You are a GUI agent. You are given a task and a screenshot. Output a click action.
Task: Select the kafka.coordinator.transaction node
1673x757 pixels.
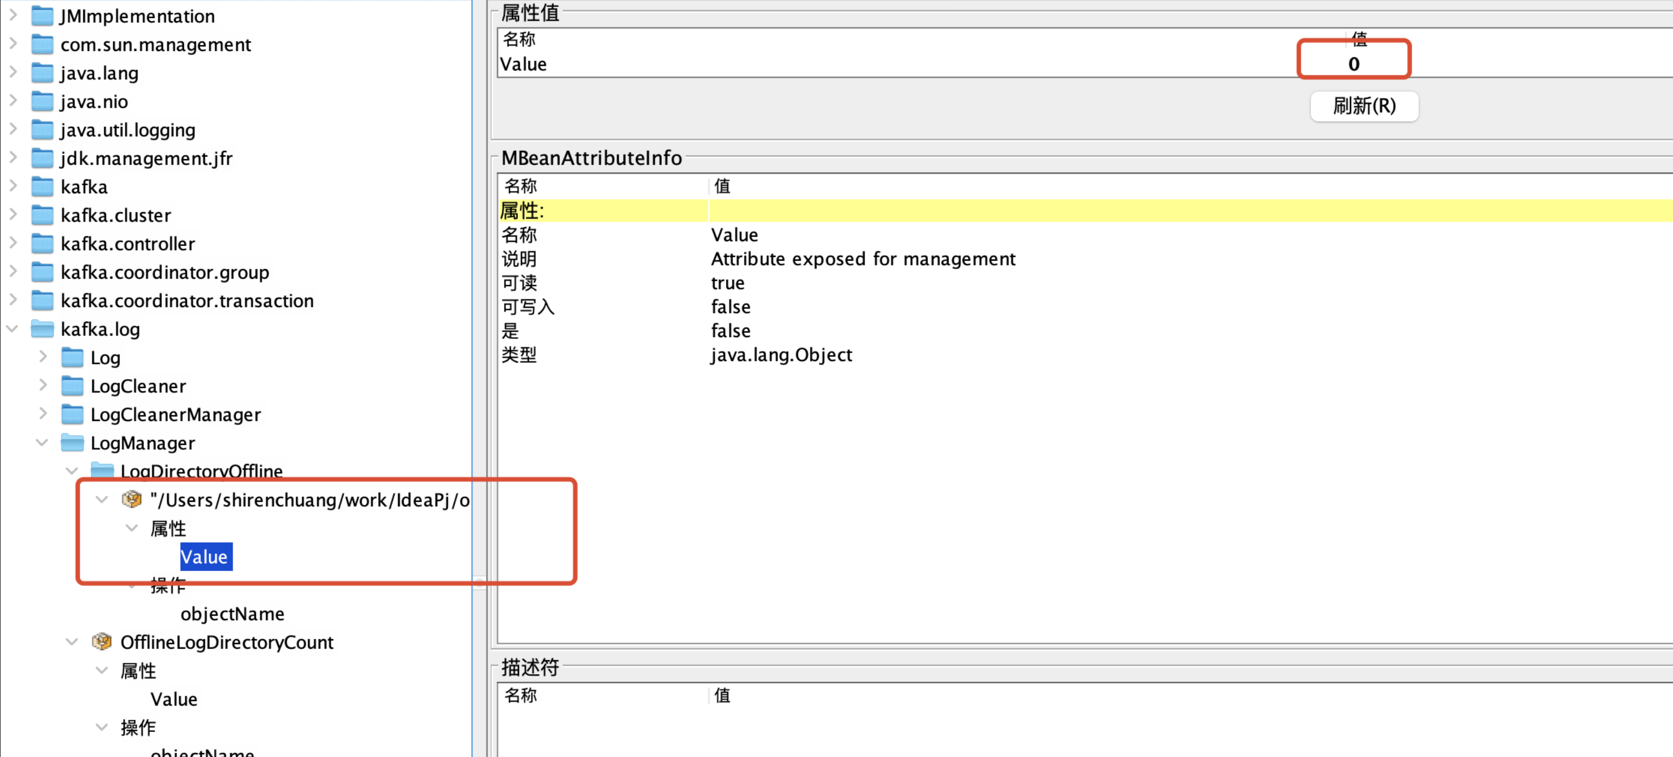pos(186,300)
